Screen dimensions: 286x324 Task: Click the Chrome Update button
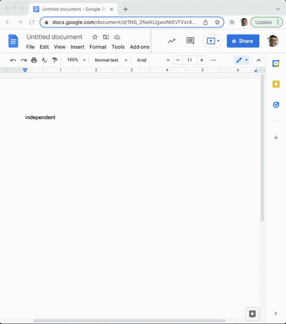tap(266, 22)
